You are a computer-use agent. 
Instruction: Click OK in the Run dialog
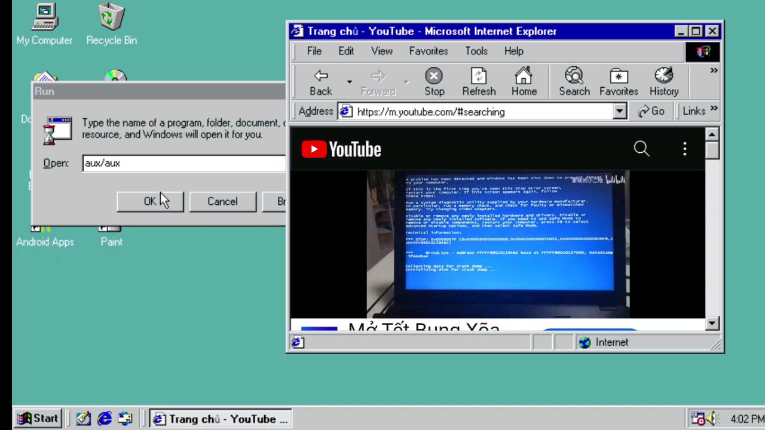[x=150, y=202]
